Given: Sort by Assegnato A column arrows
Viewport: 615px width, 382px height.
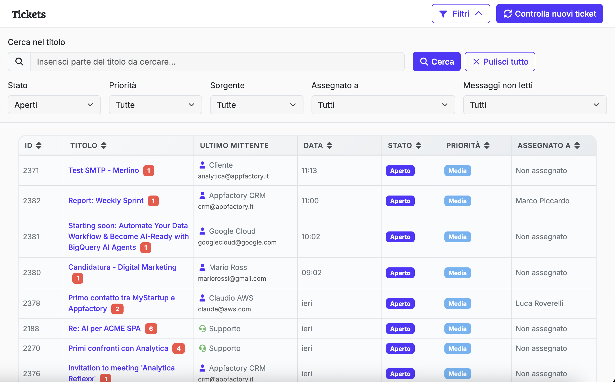Looking at the screenshot, I should [x=577, y=145].
